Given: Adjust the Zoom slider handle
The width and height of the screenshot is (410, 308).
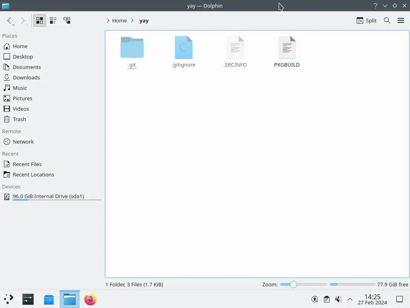Looking at the screenshot, I should click(293, 284).
